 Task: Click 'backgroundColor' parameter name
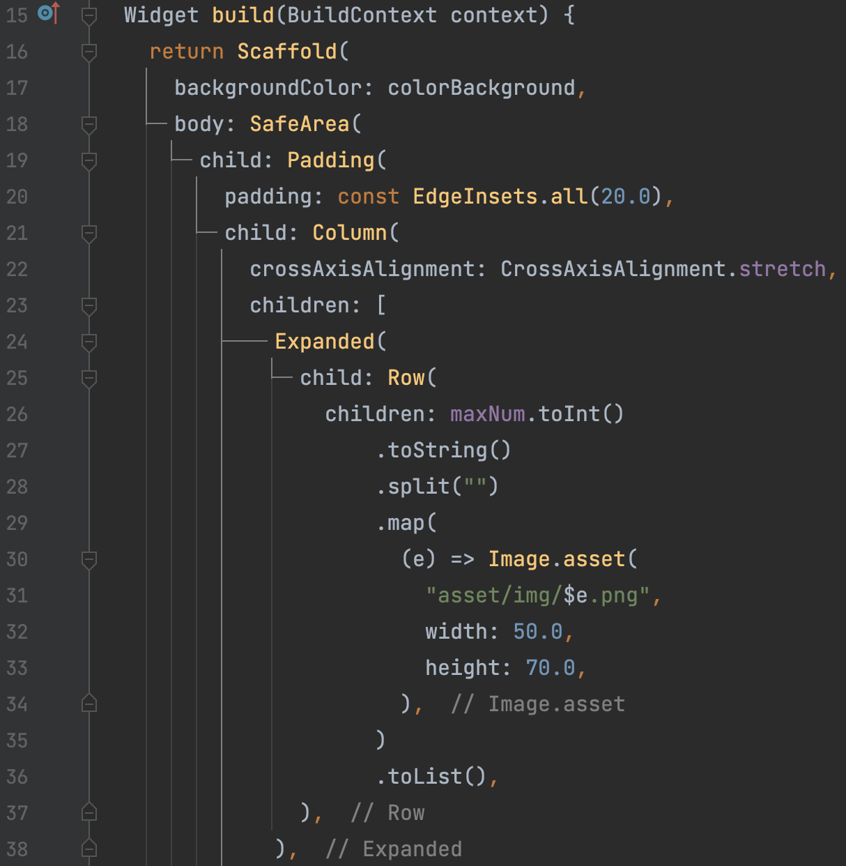(268, 88)
